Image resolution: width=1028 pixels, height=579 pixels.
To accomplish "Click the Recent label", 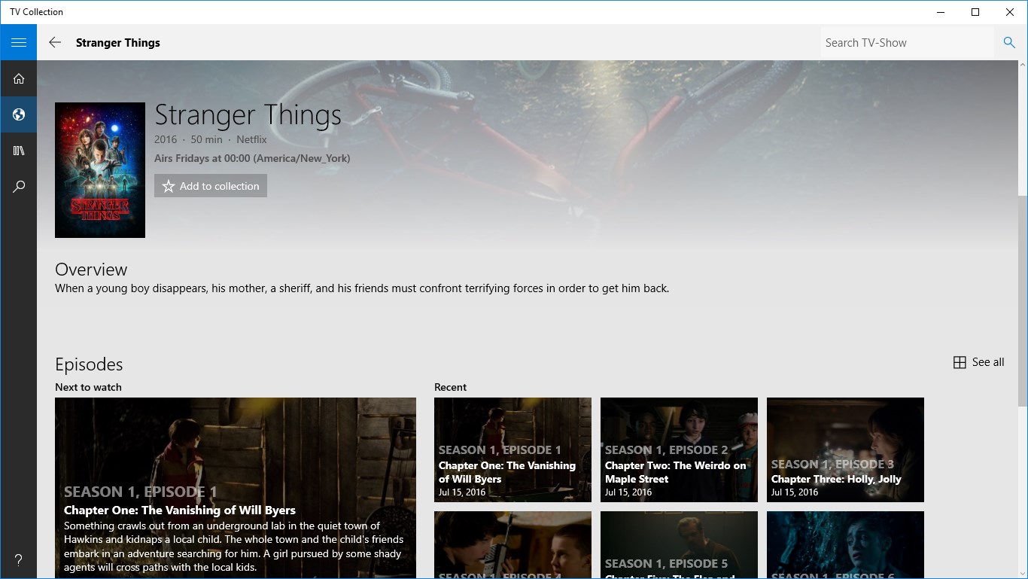I will pos(450,387).
